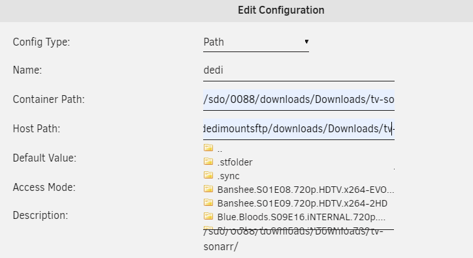Go up with the double-dot entry
The width and height of the screenshot is (473, 258).
pyautogui.click(x=220, y=150)
